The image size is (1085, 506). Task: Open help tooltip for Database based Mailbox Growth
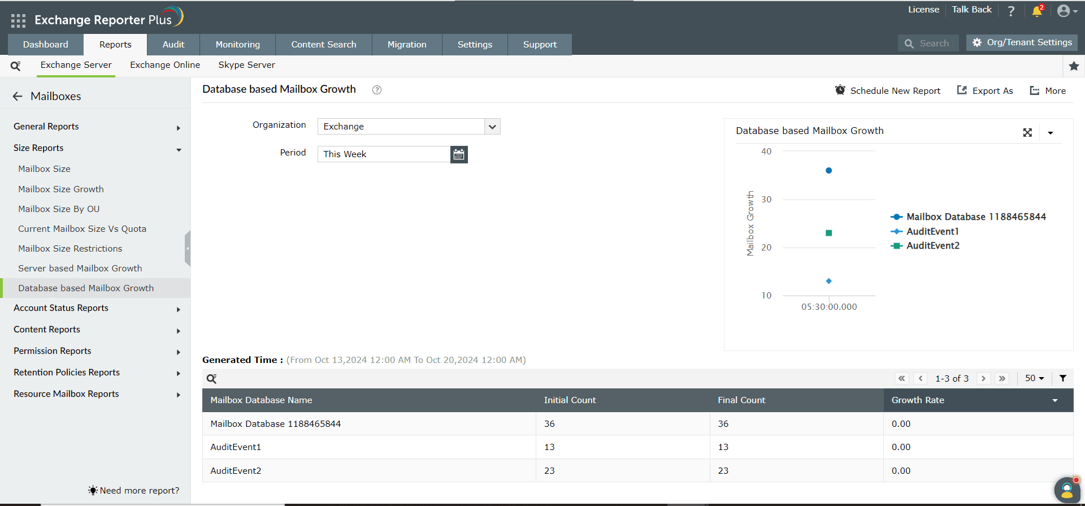(377, 90)
